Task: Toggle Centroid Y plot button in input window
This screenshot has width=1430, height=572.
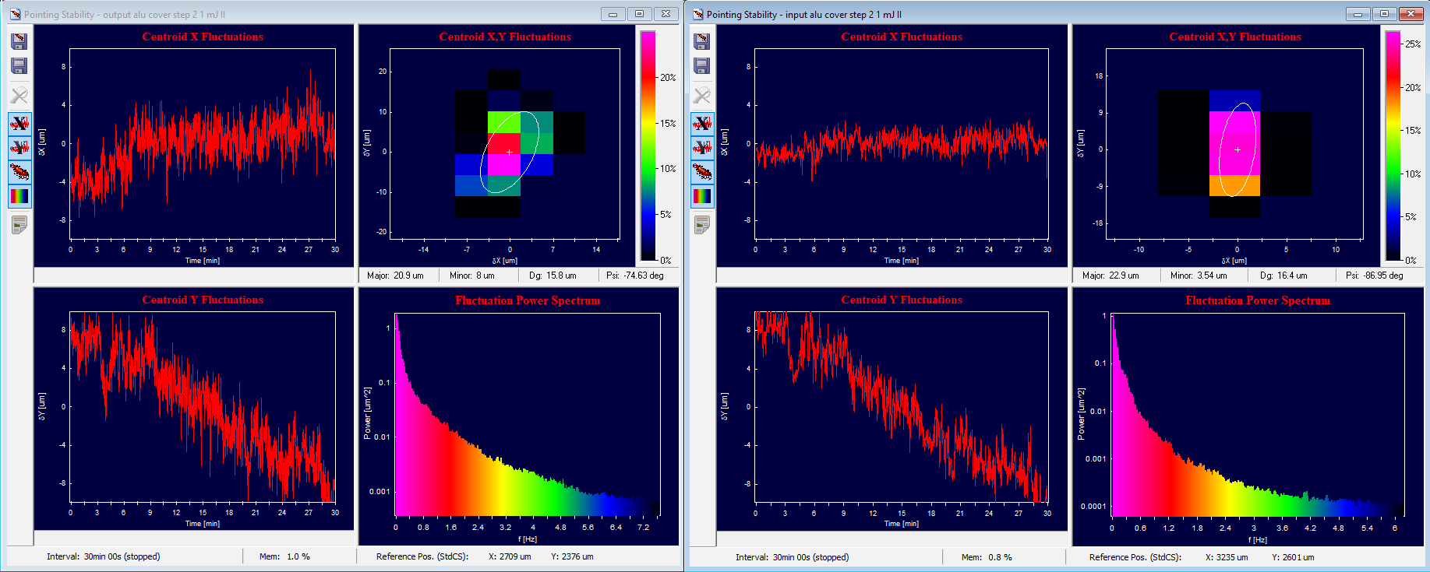Action: (702, 148)
